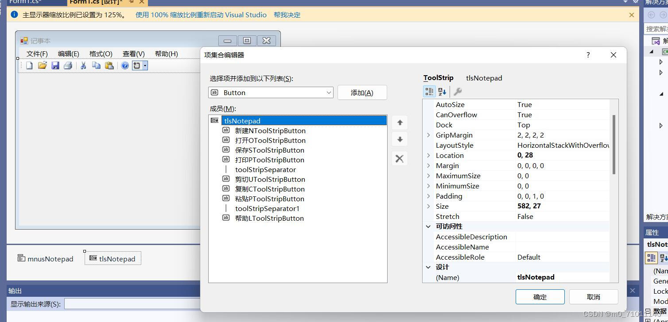Click the Copy icon in the notepad toolstrip
668x322 pixels.
pyautogui.click(x=96, y=65)
